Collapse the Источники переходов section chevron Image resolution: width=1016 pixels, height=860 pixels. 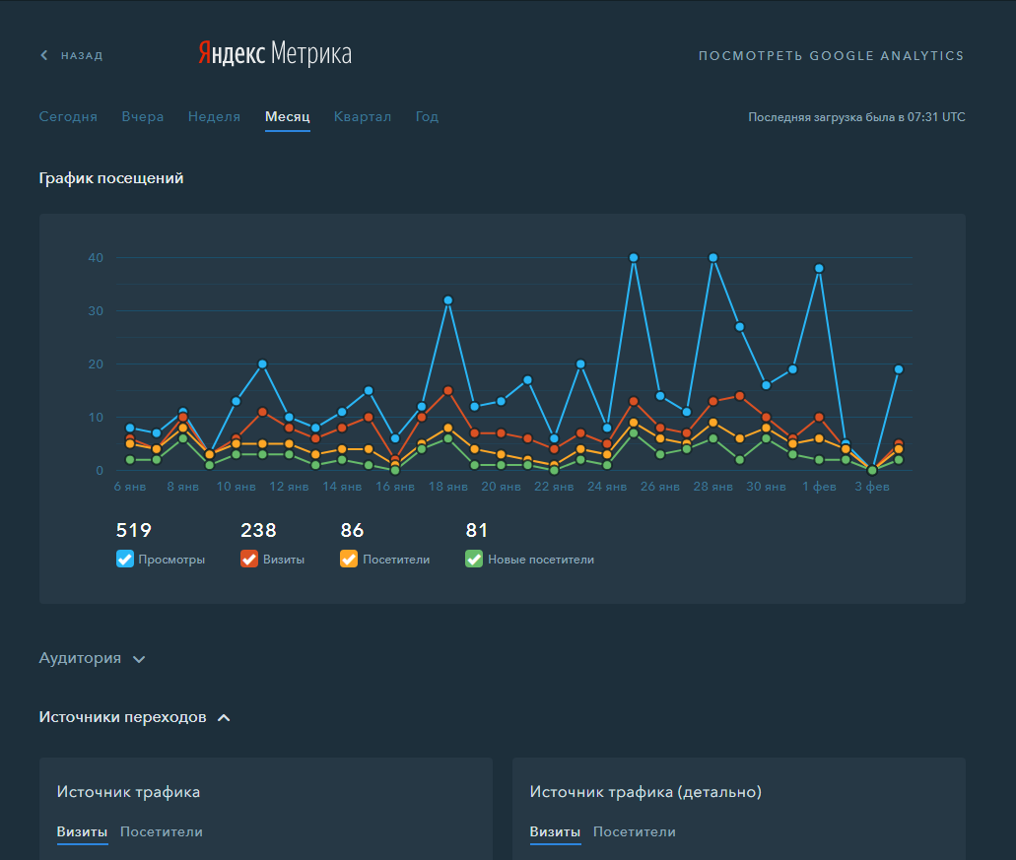point(224,717)
